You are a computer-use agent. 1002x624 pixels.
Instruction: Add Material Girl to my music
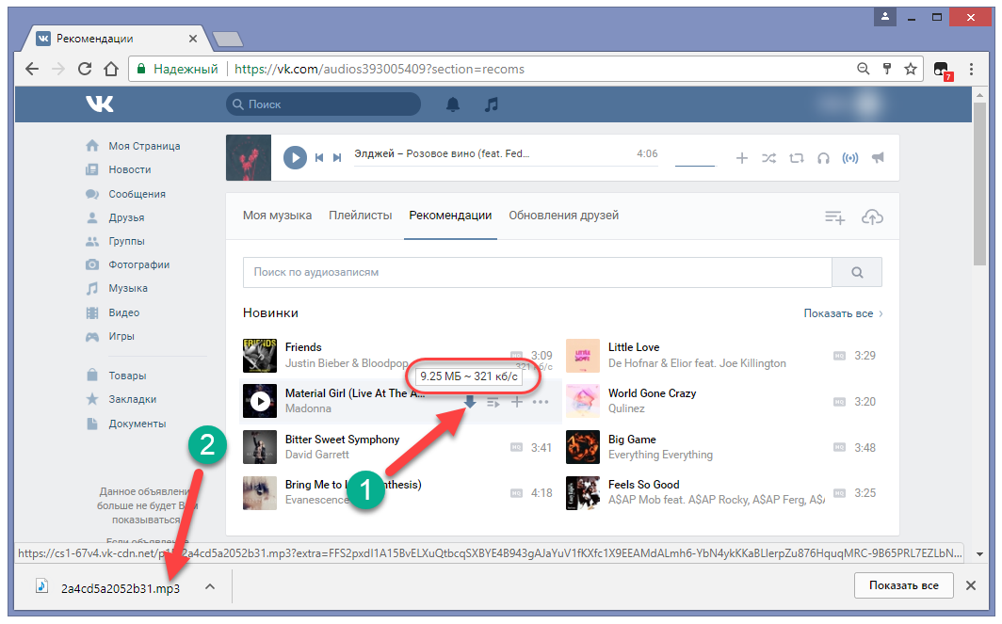pyautogui.click(x=516, y=402)
